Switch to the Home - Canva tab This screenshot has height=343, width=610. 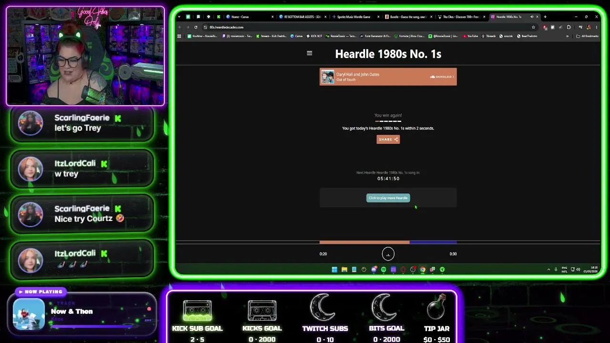click(248, 17)
